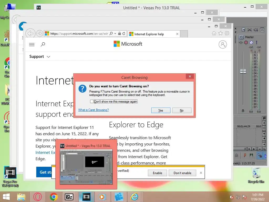Open a new blank tab
Viewport: 269px width, 202px height.
(184, 34)
